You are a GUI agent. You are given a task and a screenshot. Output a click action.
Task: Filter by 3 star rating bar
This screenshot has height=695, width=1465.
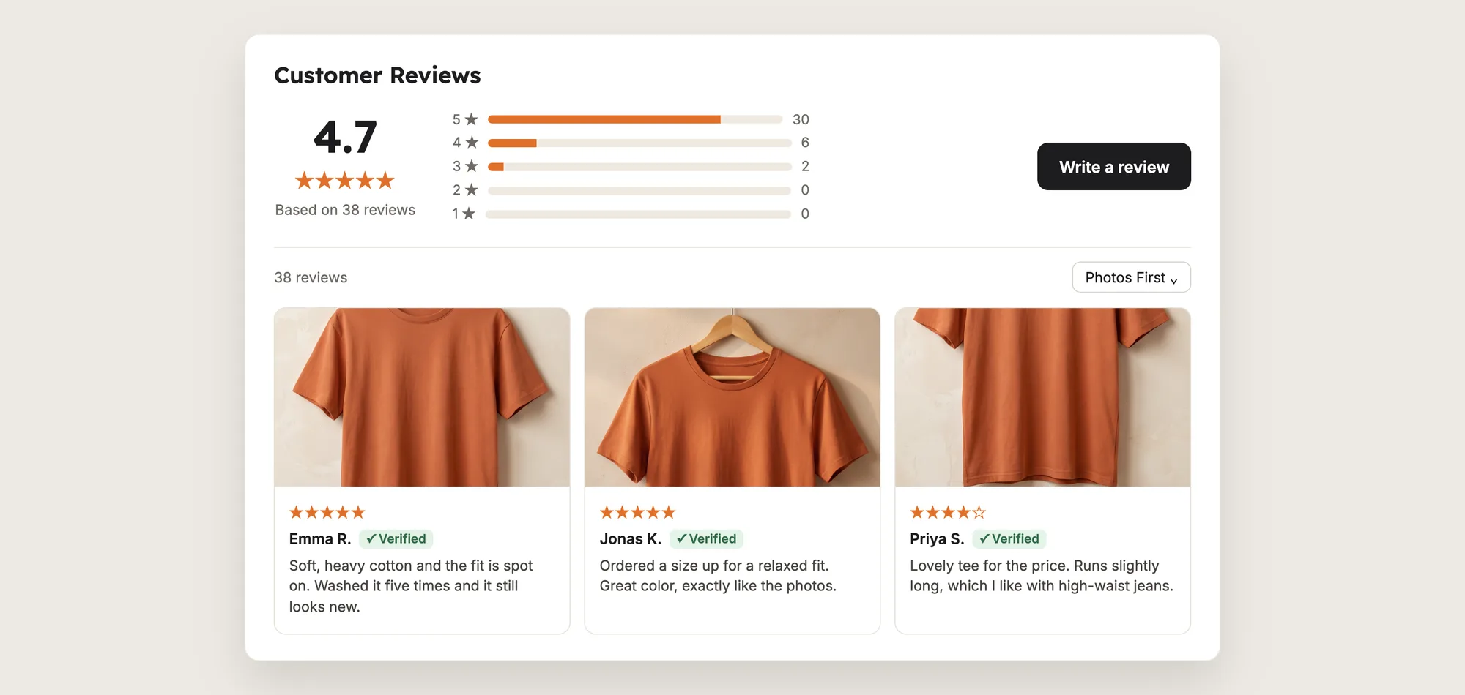pos(639,167)
